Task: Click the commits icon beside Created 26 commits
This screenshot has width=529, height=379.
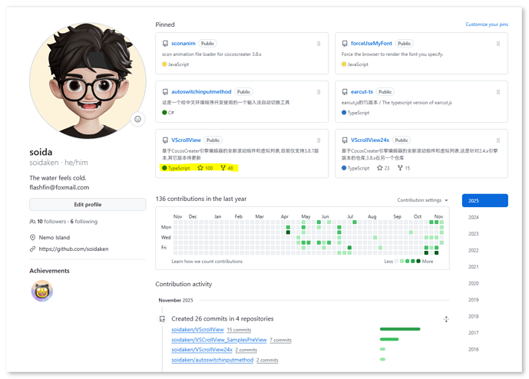Action: [162, 318]
